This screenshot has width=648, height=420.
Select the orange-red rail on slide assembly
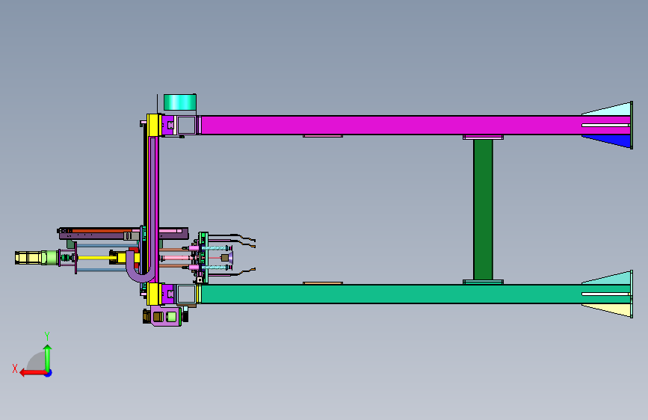click(x=101, y=230)
